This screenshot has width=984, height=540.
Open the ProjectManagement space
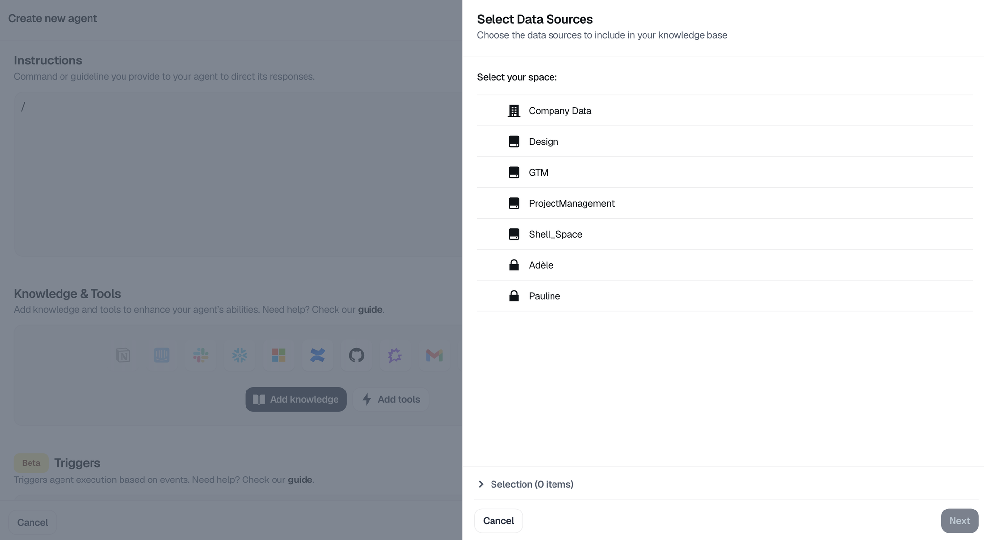pos(571,203)
